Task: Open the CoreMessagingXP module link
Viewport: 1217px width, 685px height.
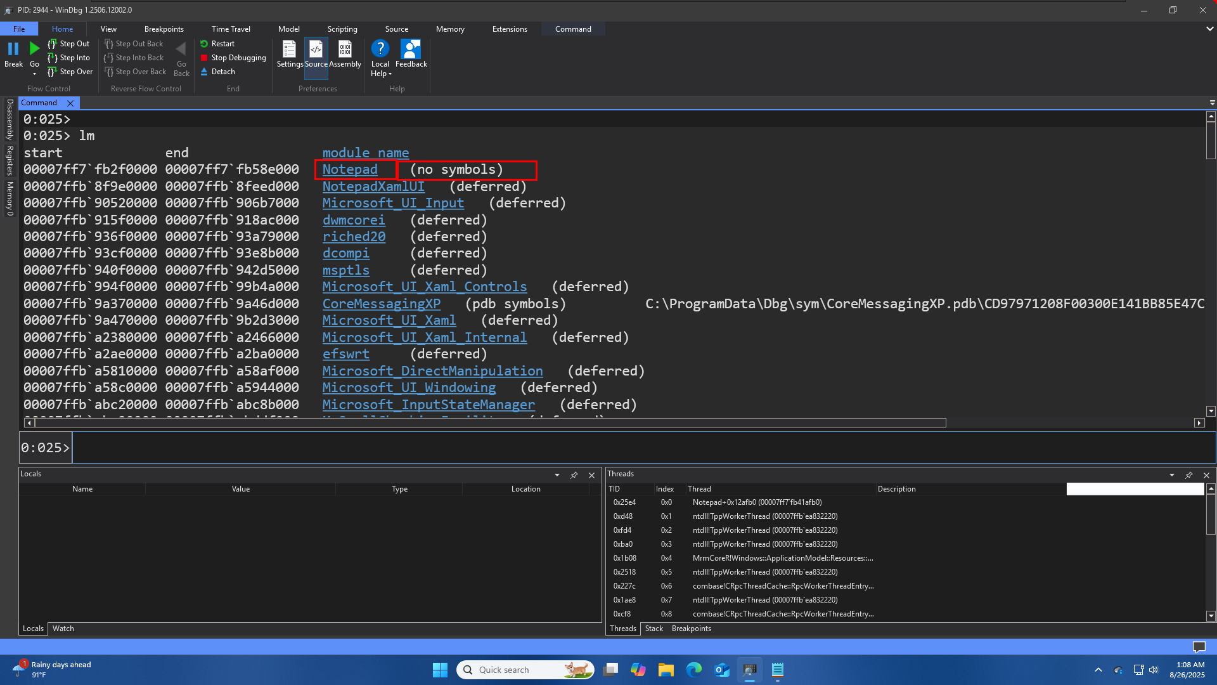Action: (x=381, y=304)
